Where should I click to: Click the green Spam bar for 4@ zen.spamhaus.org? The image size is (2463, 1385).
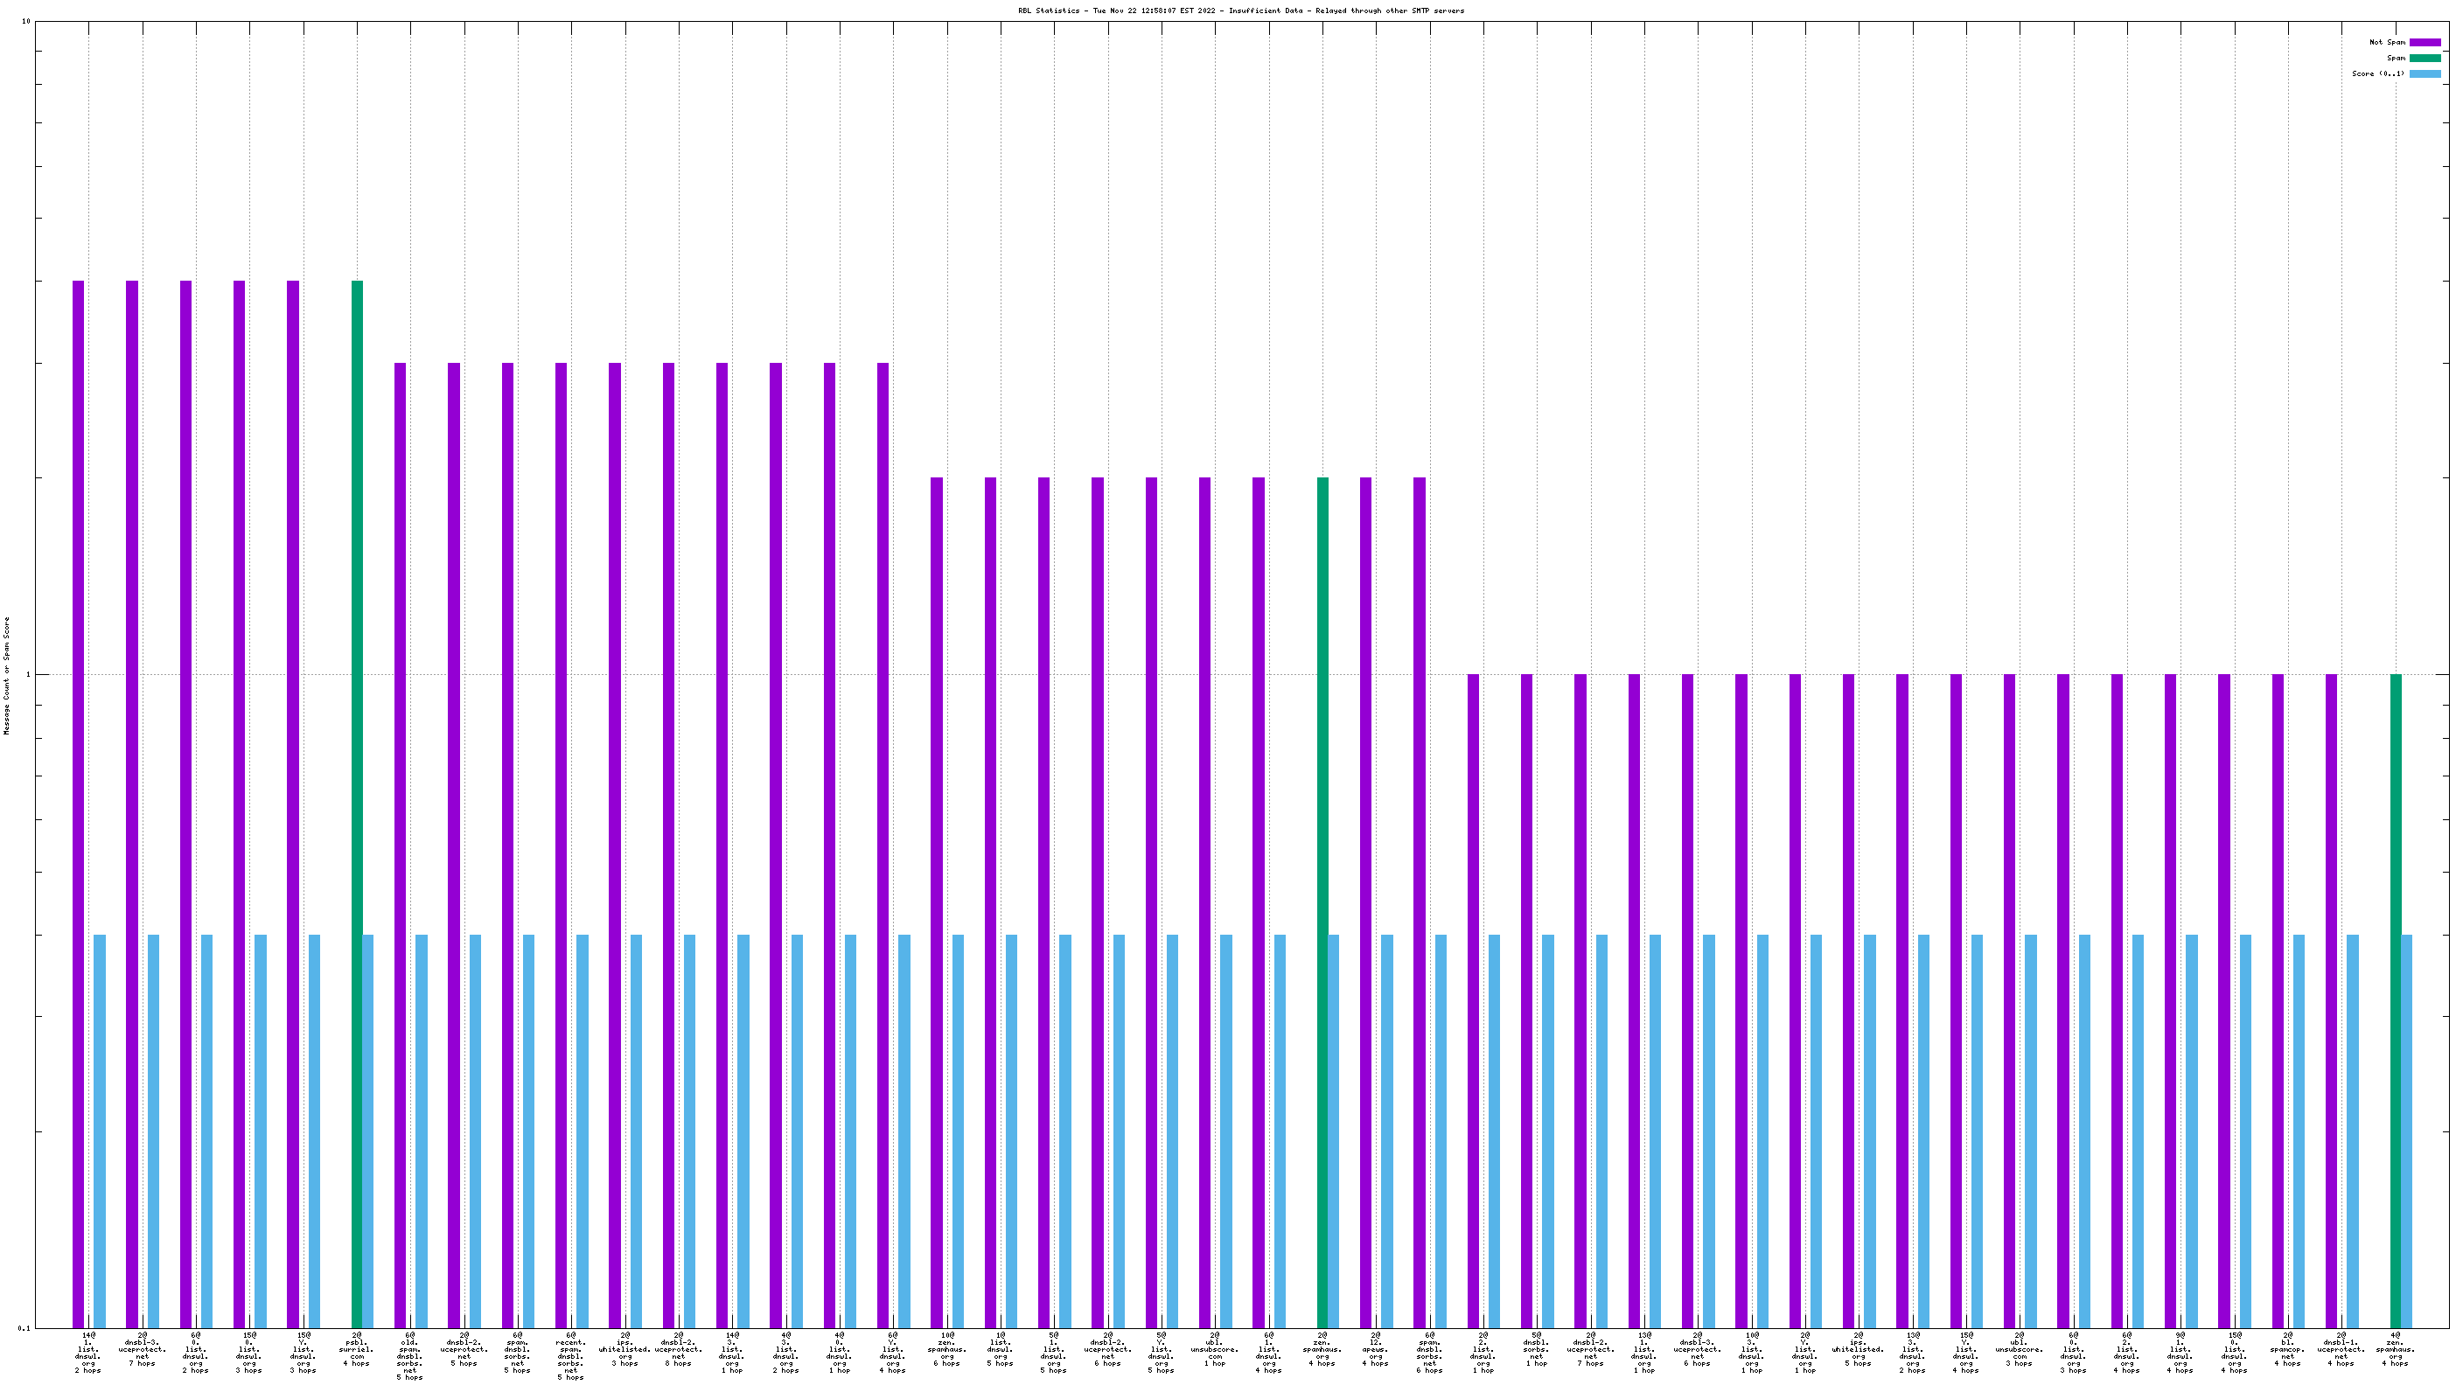(2396, 1001)
